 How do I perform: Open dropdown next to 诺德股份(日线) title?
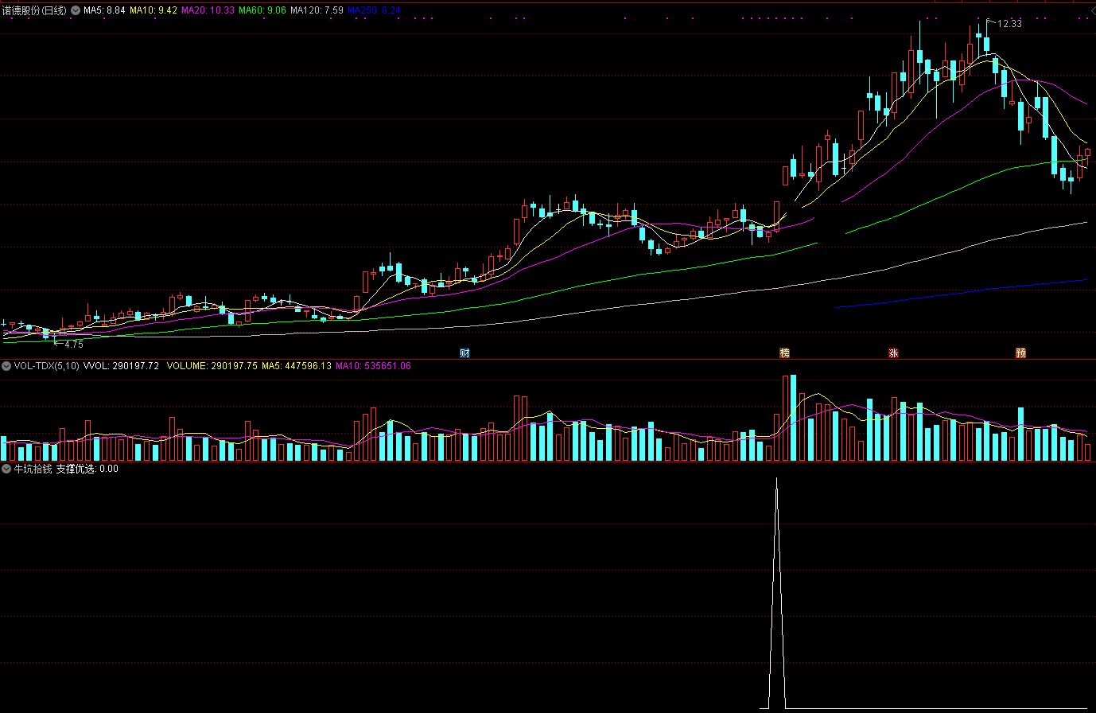pos(76,10)
